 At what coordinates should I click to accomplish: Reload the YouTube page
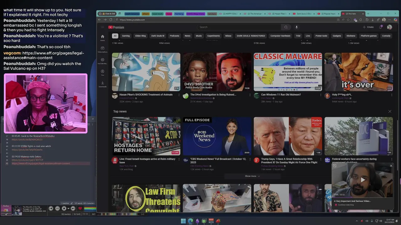coord(111,20)
